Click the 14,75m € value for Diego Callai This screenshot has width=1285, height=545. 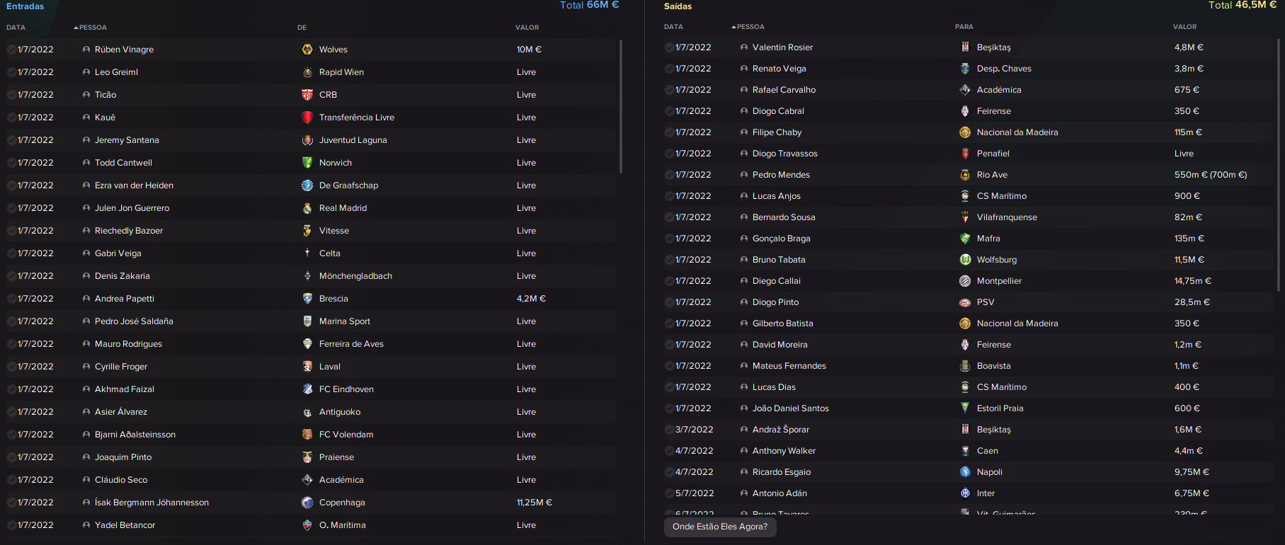point(1193,281)
